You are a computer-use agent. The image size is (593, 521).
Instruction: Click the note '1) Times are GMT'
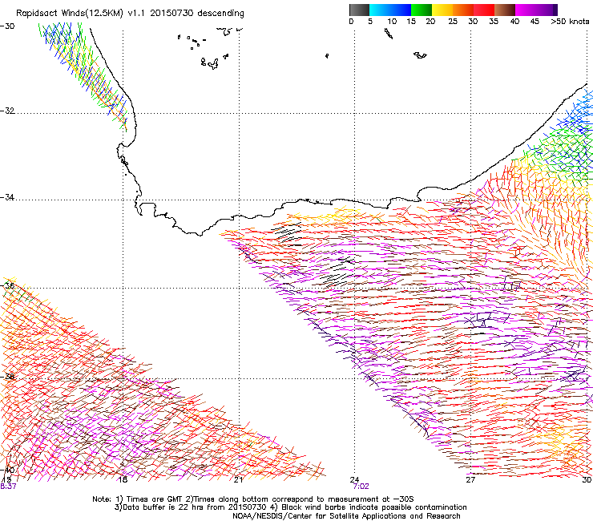[150, 499]
